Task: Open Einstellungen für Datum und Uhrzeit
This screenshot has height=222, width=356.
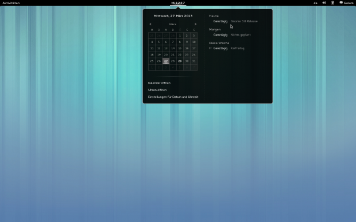Action: 173,97
